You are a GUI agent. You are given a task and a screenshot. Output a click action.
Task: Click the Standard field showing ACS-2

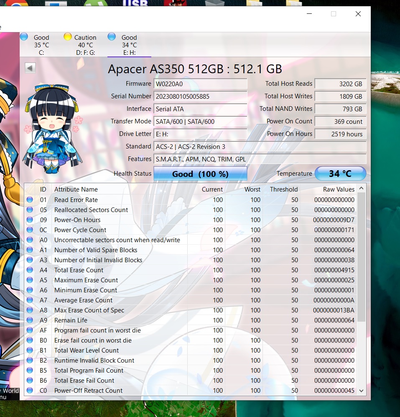click(x=260, y=146)
